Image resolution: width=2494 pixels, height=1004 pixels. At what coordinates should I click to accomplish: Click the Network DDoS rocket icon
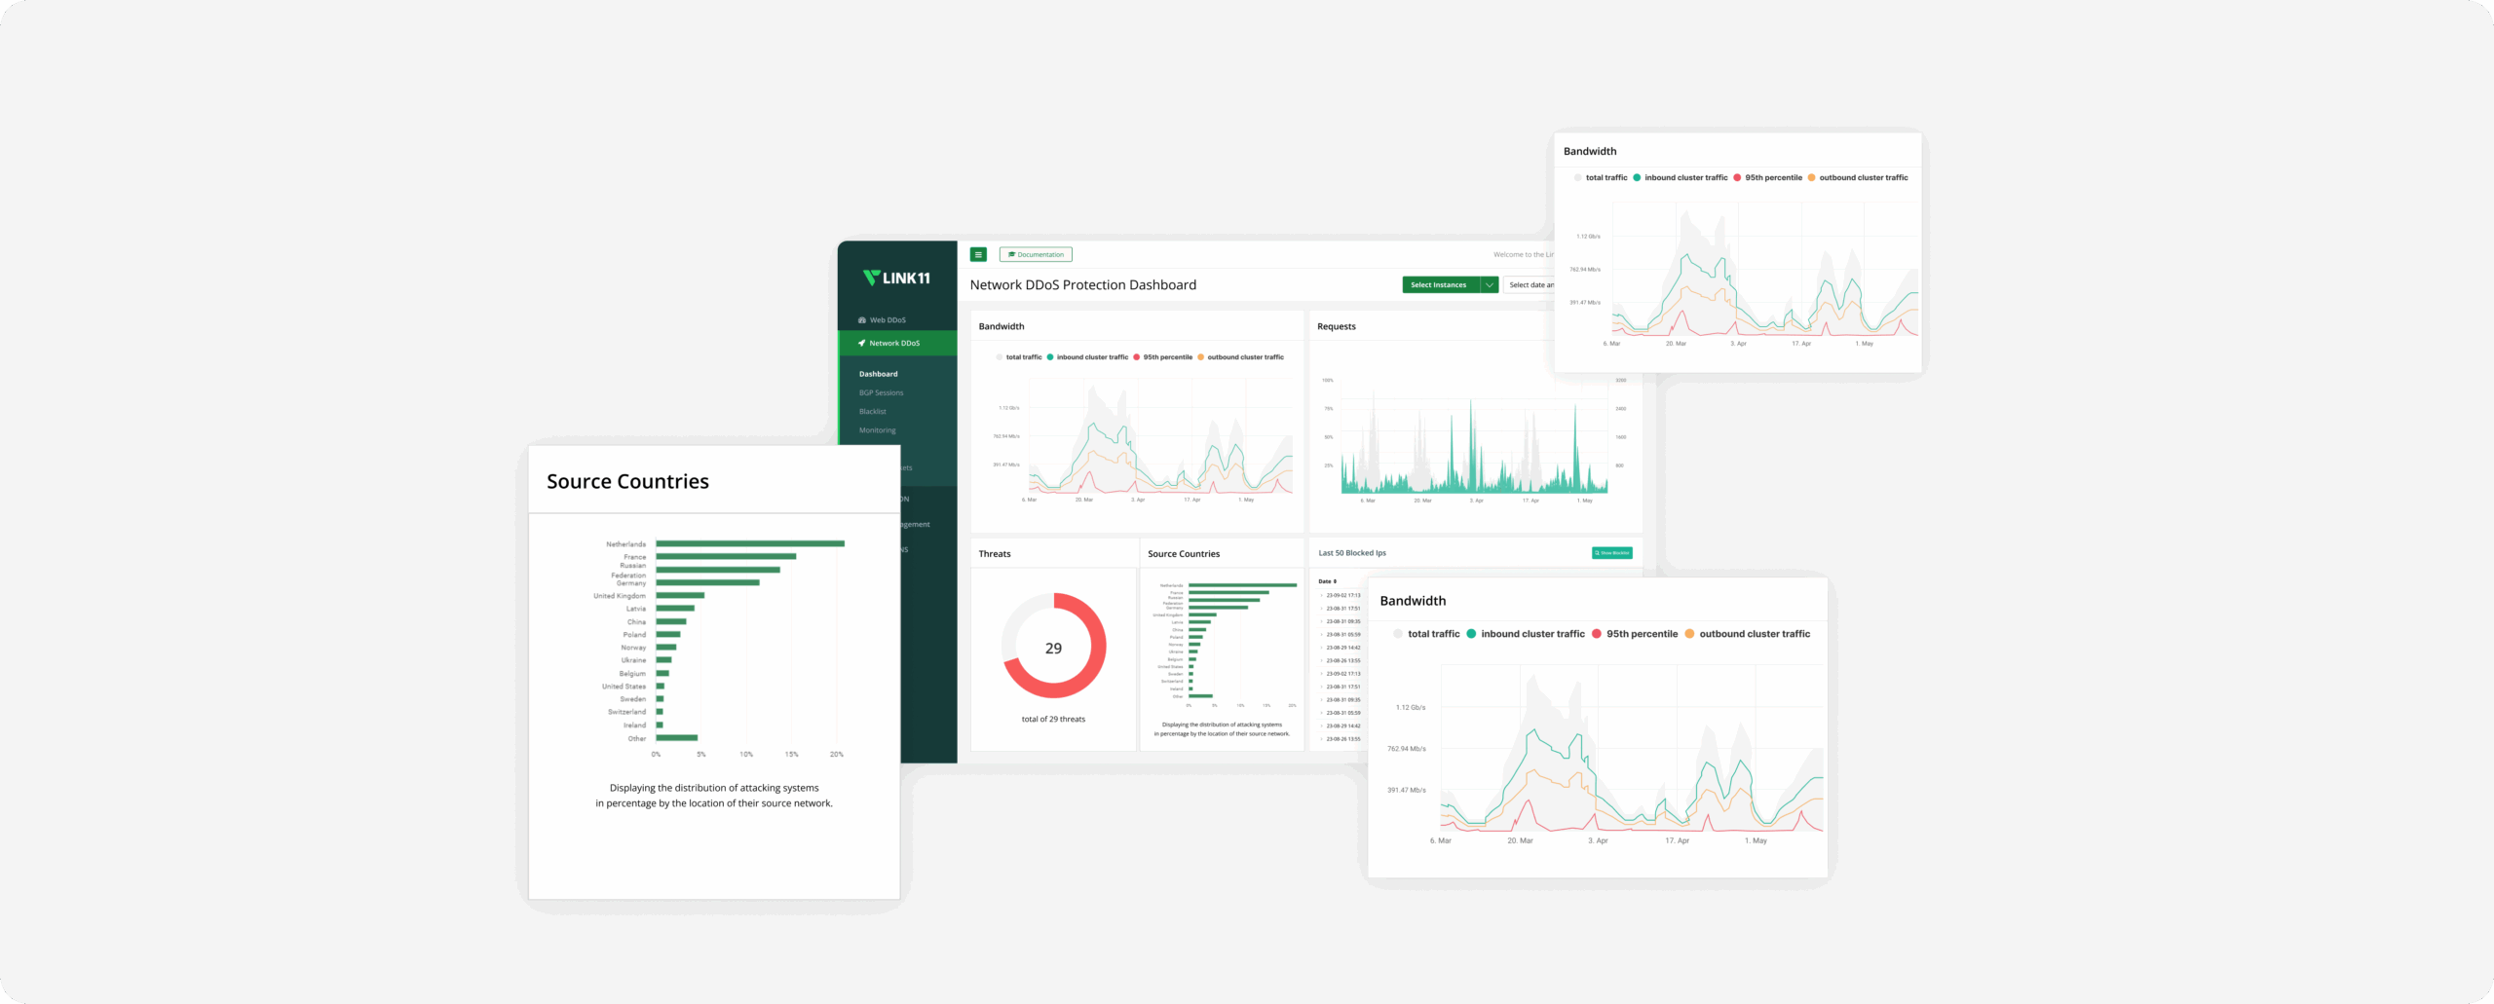pos(861,344)
